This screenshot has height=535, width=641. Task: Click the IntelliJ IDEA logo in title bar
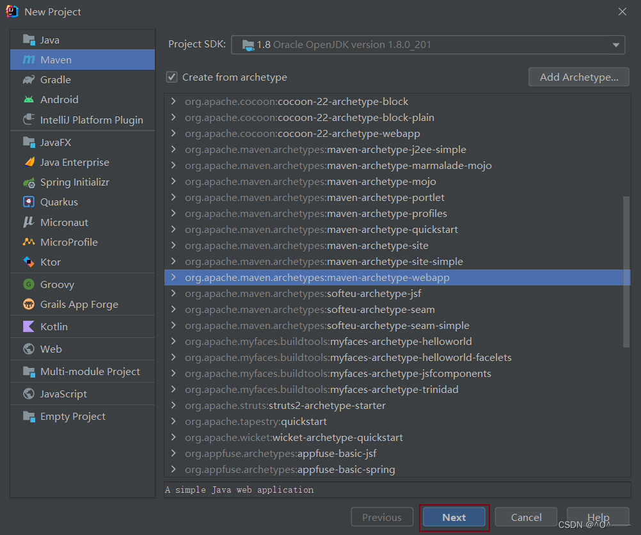tap(12, 12)
